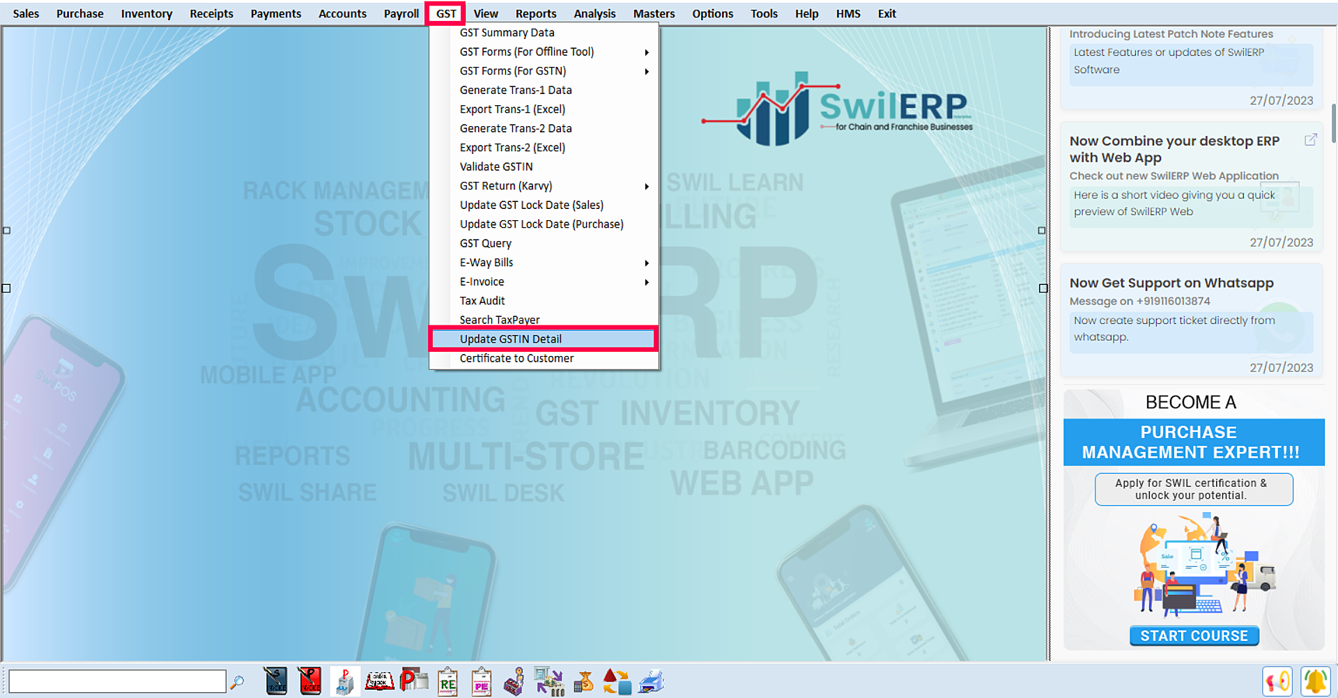Click the magnifier search icon in bottom toolbar
Viewport: 1338px width, 698px height.
pos(237,681)
